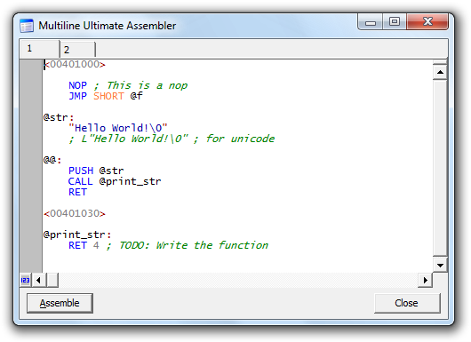The image size is (471, 342).
Task: Click the gray editor margin
Action: point(31,165)
